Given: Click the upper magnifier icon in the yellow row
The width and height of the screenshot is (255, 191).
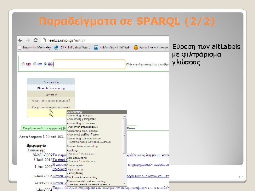Looking at the screenshot, I should (x=51, y=111).
